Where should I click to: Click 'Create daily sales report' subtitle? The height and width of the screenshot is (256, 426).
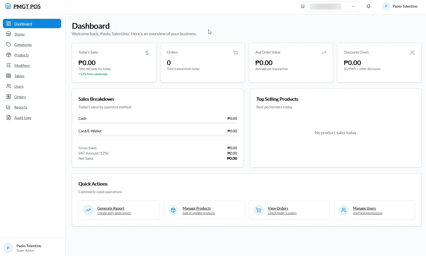point(114,213)
